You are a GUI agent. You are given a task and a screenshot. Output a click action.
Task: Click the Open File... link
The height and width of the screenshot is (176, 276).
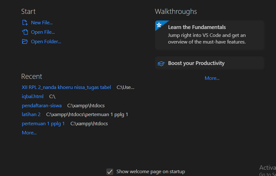(43, 32)
